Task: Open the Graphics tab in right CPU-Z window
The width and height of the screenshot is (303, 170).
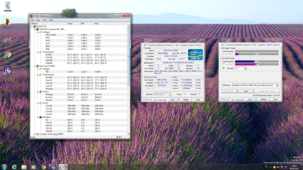Action: [x=262, y=45]
